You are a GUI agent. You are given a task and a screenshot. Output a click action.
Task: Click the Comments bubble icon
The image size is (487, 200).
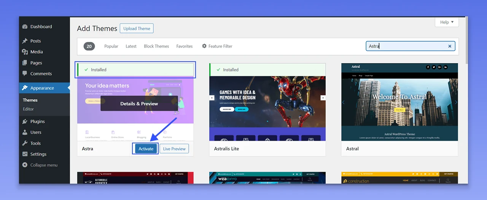[25, 73]
